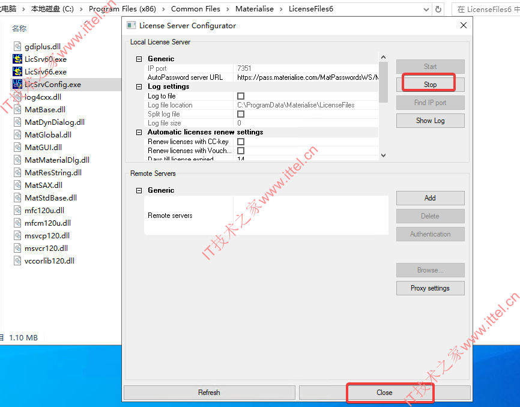Select the vccorlib120.dll file name
The height and width of the screenshot is (407, 520).
click(x=49, y=261)
